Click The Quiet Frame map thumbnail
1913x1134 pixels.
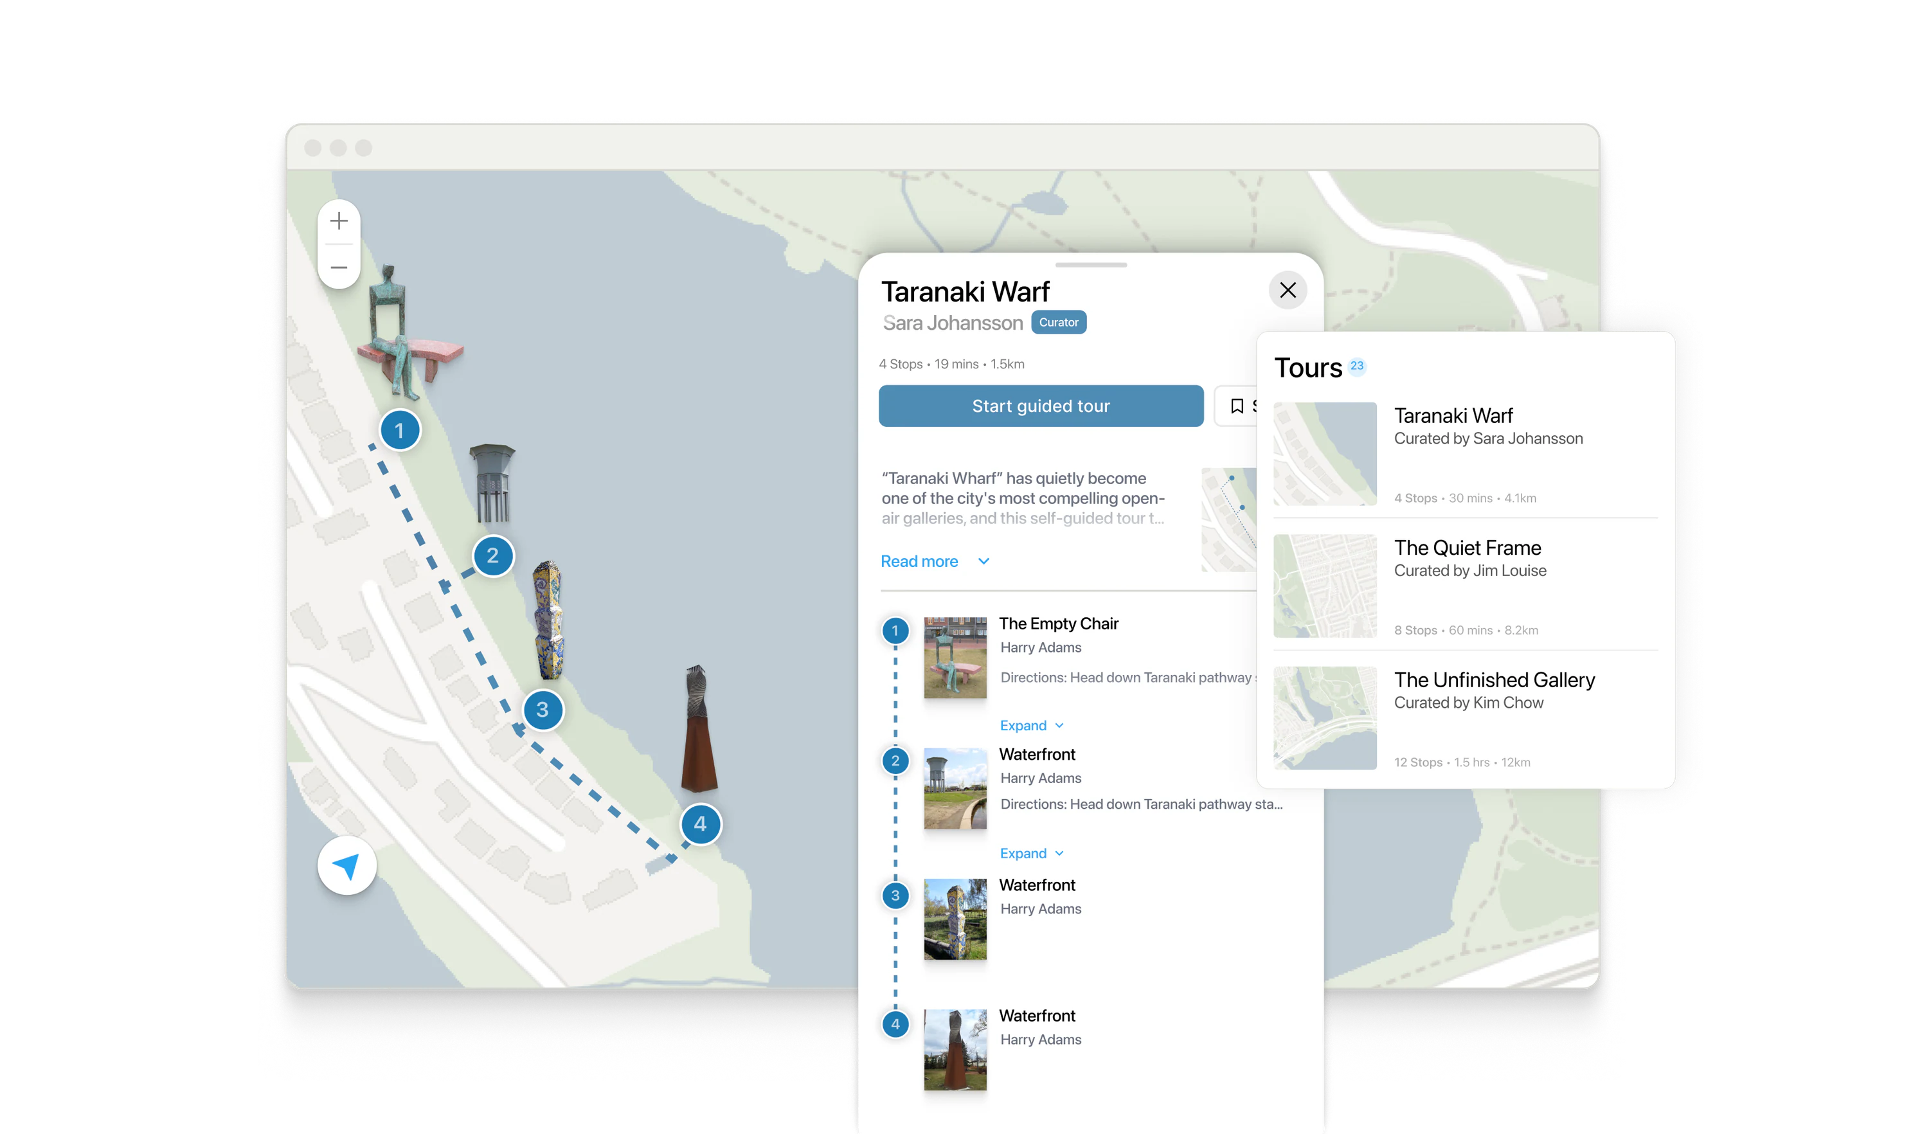1325,586
